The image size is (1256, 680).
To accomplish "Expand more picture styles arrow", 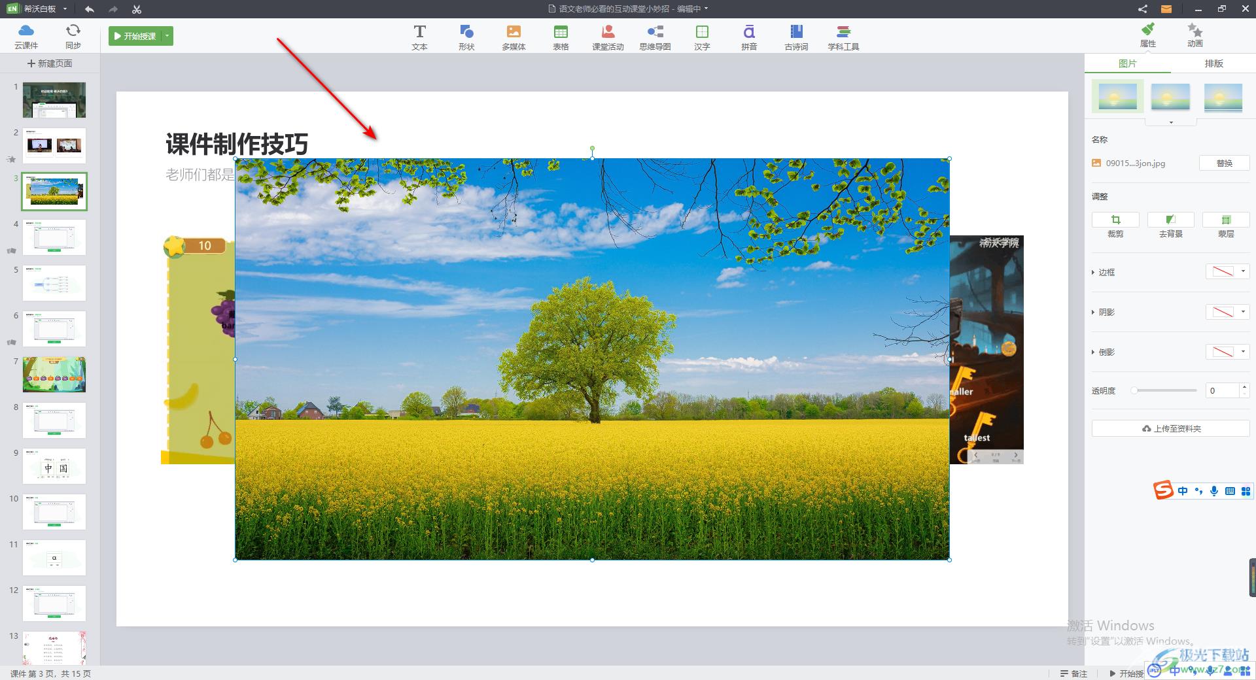I will (1171, 122).
